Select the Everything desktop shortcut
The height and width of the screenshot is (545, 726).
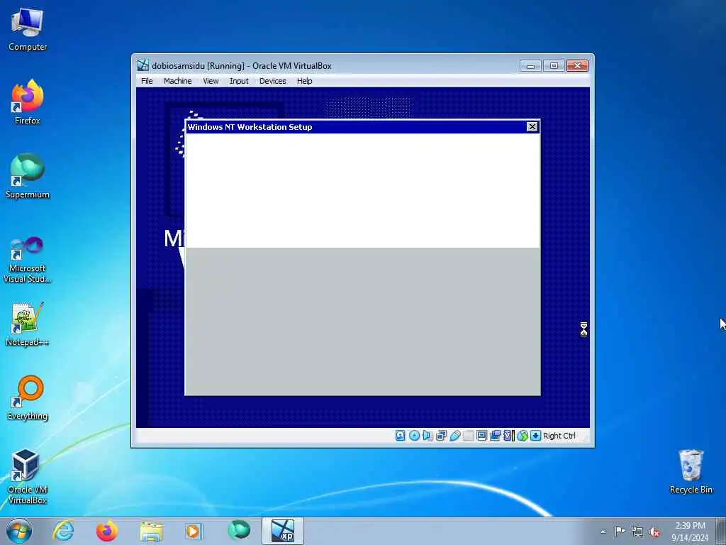(x=28, y=397)
